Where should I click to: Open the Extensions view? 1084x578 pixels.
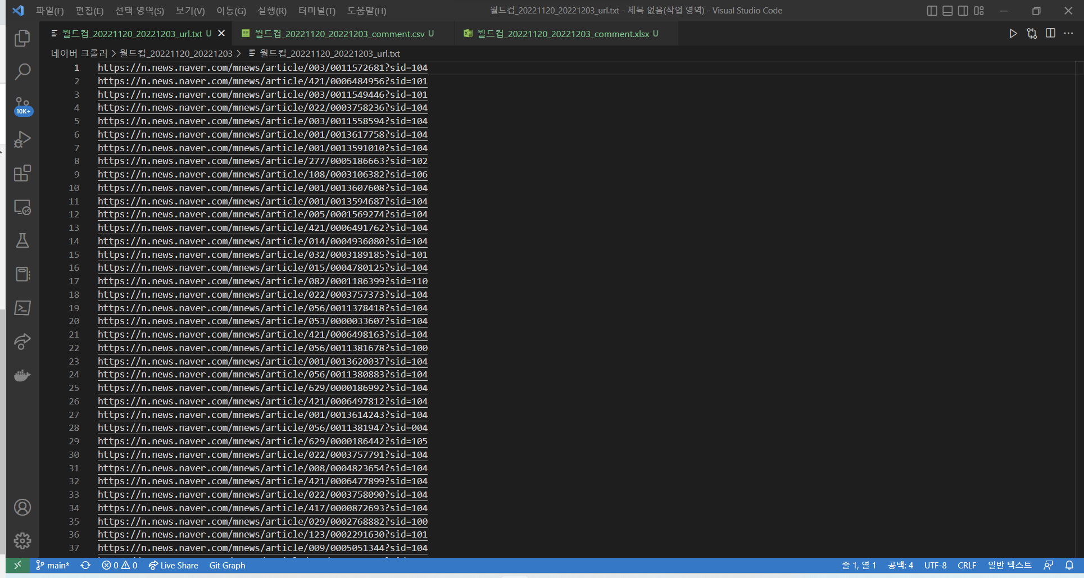(22, 173)
